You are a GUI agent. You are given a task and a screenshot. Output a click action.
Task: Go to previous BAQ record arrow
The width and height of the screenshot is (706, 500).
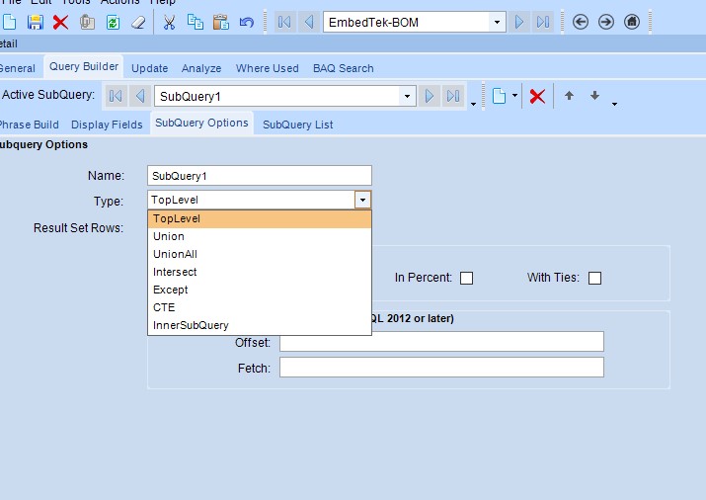309,22
